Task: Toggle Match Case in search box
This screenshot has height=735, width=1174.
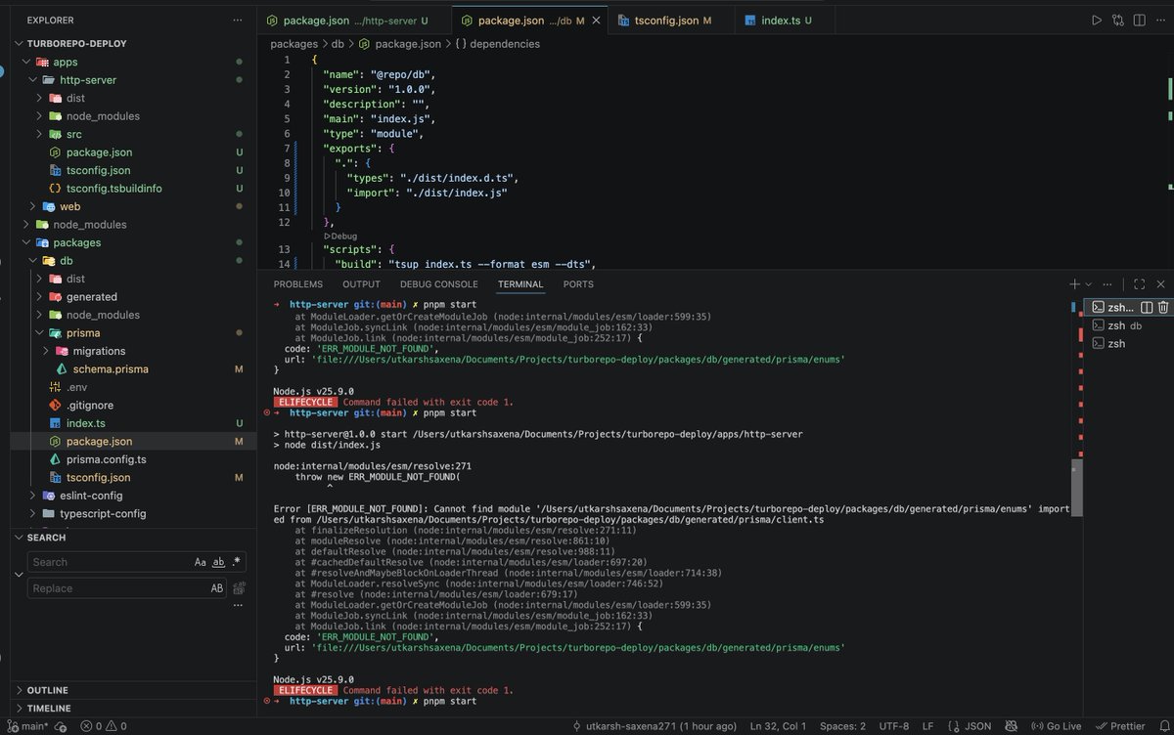Action: pos(201,562)
